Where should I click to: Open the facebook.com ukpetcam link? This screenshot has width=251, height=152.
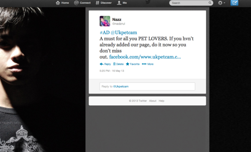pos(145,57)
